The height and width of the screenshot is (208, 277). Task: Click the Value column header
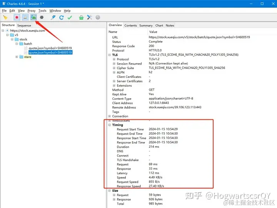153,32
